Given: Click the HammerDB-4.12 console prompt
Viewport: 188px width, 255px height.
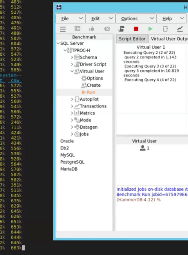Looking at the screenshot, I should [139, 200].
